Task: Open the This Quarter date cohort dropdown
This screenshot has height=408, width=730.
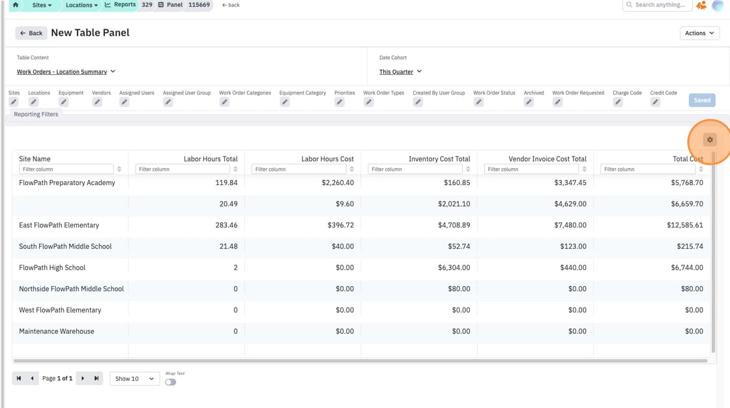Action: coord(400,72)
